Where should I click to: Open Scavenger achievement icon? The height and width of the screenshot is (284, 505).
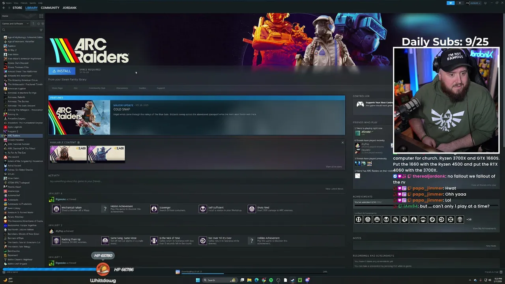[x=154, y=209]
